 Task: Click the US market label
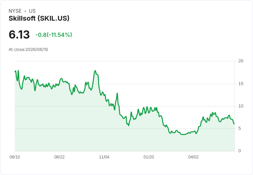(32, 11)
